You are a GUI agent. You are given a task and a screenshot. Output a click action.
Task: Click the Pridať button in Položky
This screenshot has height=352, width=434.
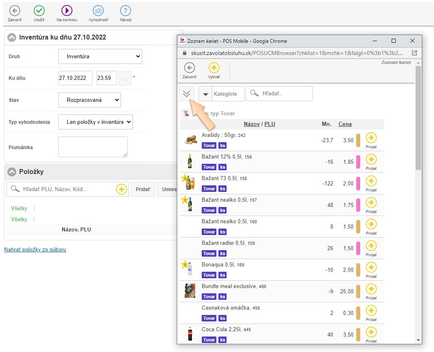pyautogui.click(x=143, y=189)
